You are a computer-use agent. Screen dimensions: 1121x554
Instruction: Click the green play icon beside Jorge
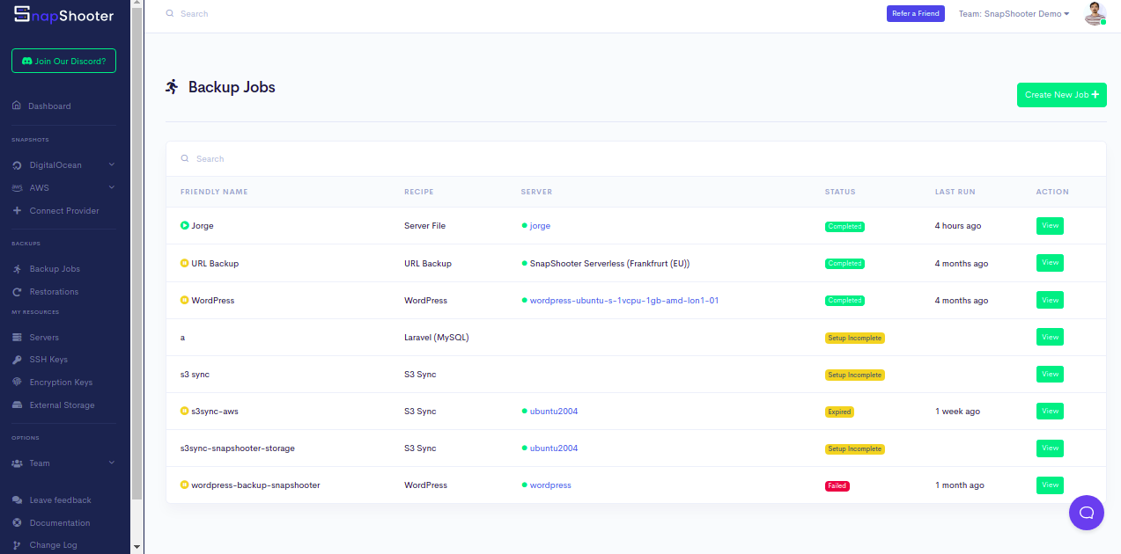pyautogui.click(x=185, y=226)
